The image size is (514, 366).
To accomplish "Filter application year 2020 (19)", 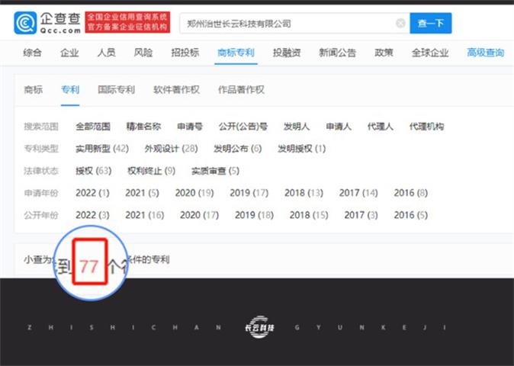I will click(194, 193).
